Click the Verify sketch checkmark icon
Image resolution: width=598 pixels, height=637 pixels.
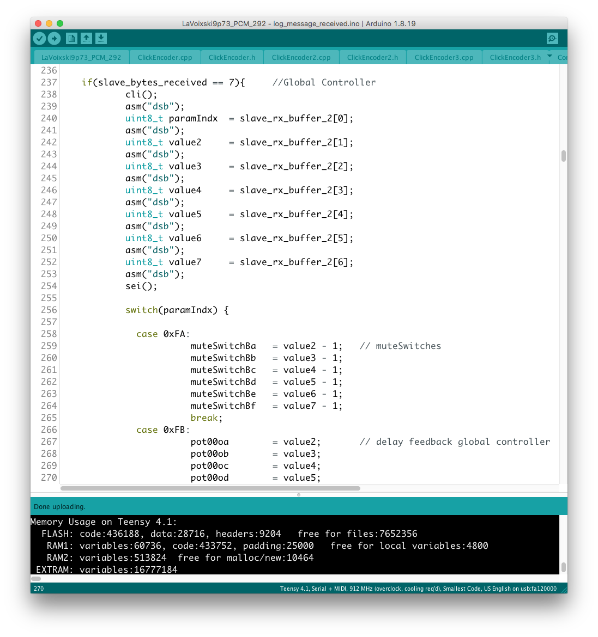[x=39, y=38]
